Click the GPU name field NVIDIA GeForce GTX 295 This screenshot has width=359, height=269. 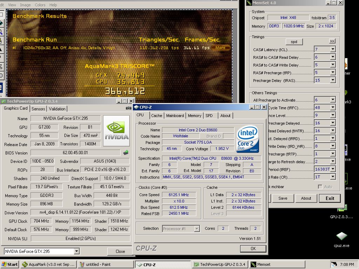pos(66,118)
